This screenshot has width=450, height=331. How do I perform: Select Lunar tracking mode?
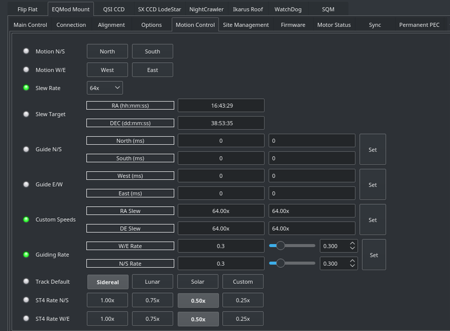(x=153, y=282)
